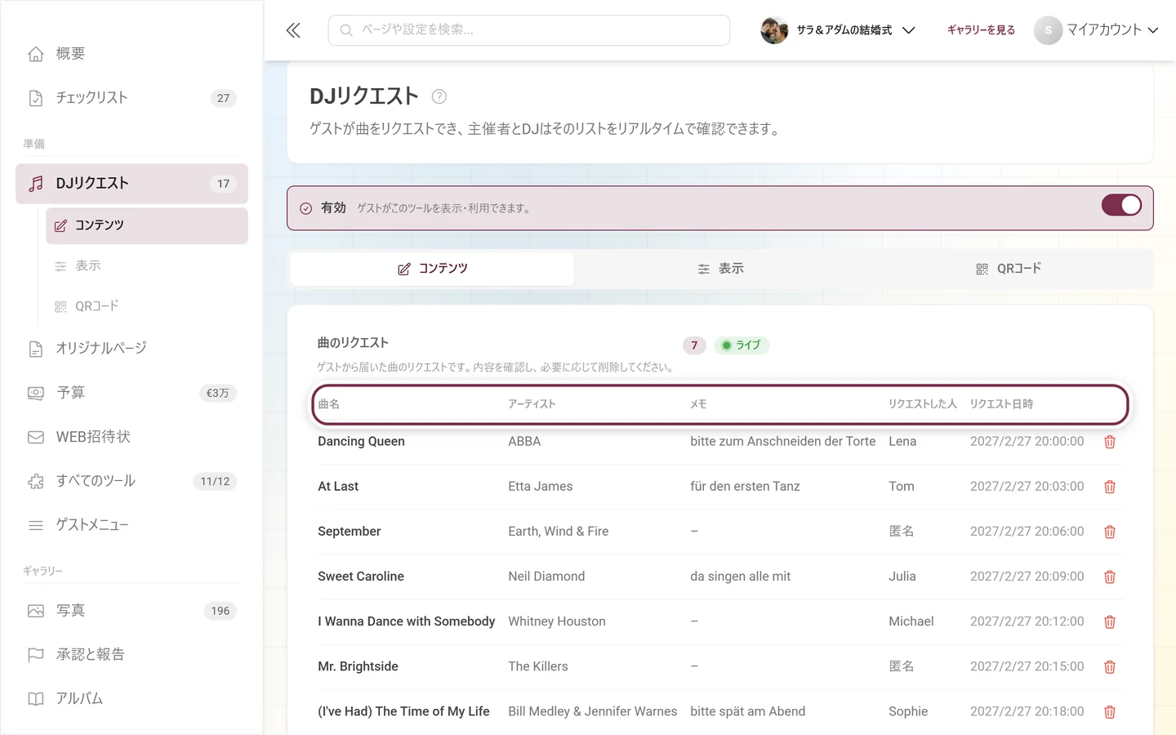Remove the September song request

1110,532
